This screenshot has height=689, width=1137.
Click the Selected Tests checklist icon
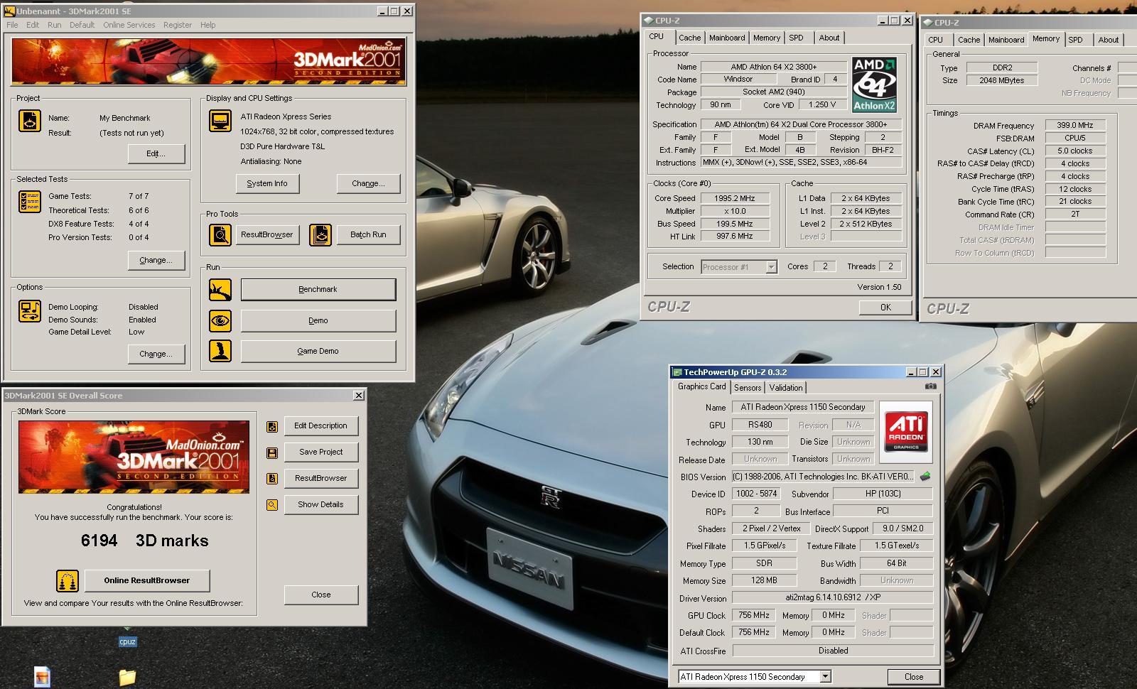coord(30,202)
